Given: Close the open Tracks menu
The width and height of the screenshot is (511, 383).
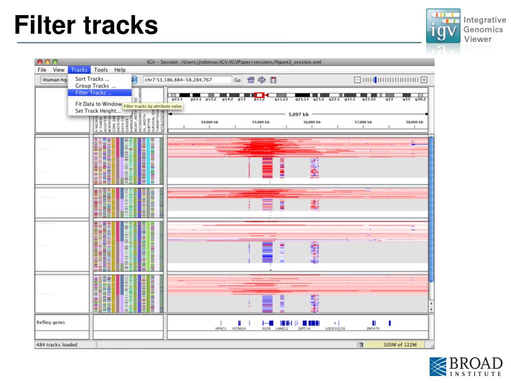Looking at the screenshot, I should click(x=79, y=70).
